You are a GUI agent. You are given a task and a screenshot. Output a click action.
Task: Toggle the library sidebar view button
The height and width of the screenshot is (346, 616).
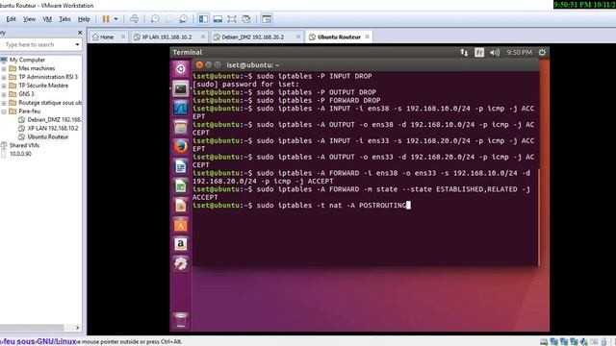[x=203, y=19]
